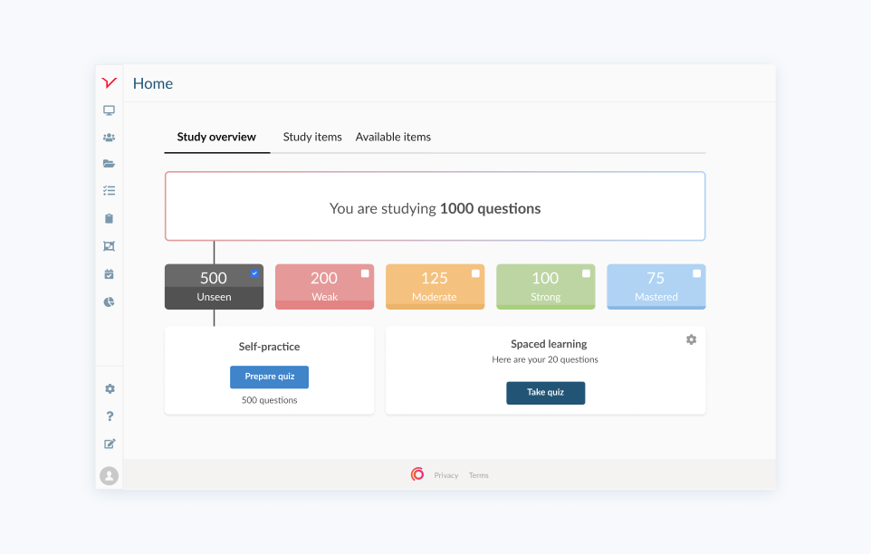
Task: Open the calendar check sidebar icon
Action: pyautogui.click(x=109, y=273)
